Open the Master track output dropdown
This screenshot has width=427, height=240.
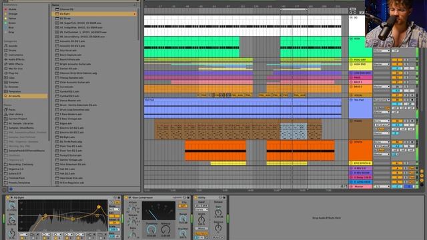point(382,187)
